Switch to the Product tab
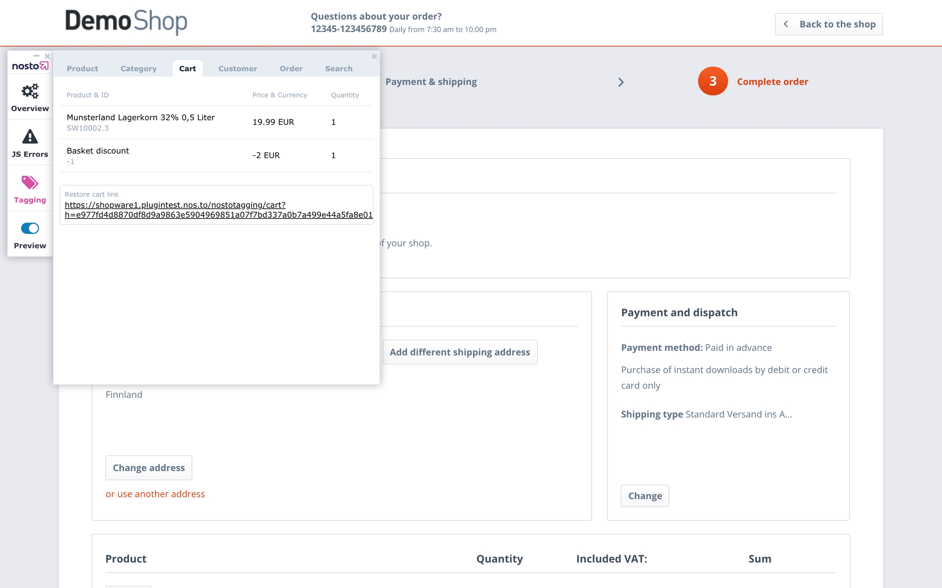 point(82,69)
